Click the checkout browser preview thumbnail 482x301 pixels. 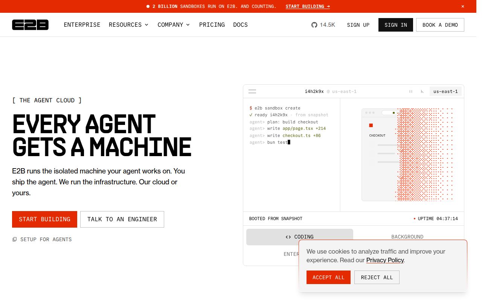[x=407, y=155]
